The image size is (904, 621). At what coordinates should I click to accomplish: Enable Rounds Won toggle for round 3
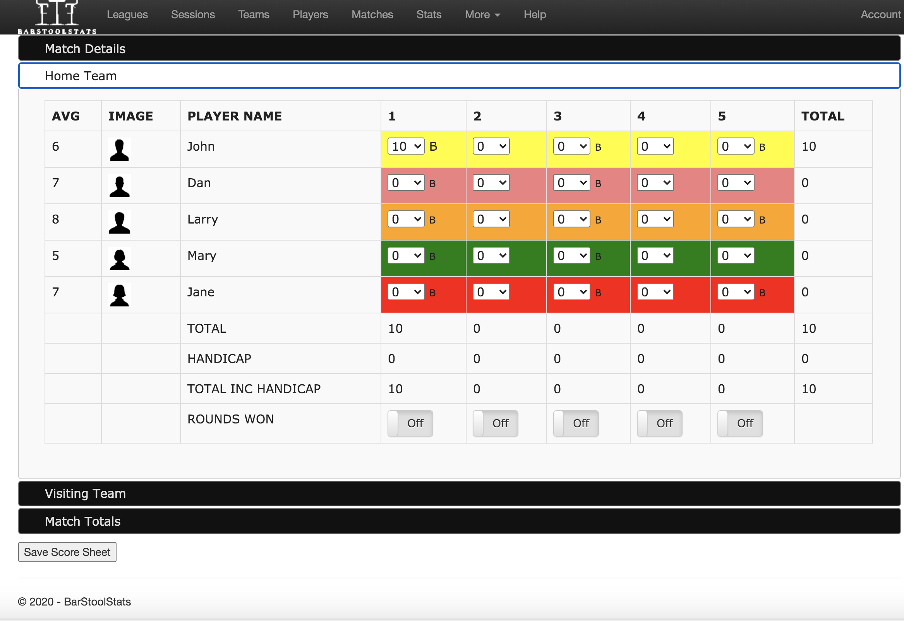tap(576, 423)
